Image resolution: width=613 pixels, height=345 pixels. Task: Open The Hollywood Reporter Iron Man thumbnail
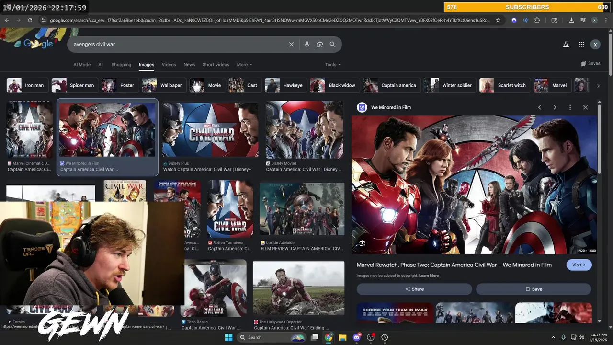(298, 287)
